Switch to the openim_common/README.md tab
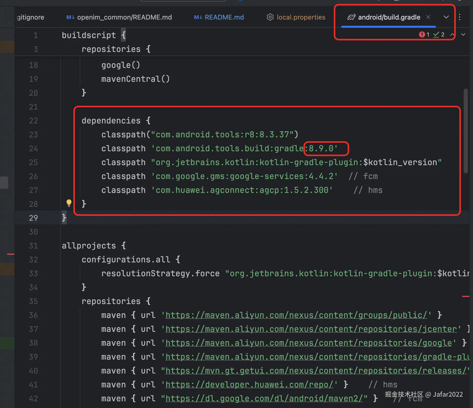This screenshot has height=408, width=473. (x=119, y=17)
